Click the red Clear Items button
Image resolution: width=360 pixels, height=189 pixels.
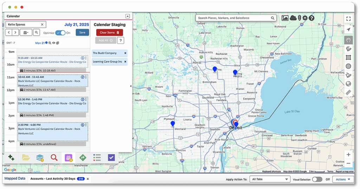tap(109, 32)
